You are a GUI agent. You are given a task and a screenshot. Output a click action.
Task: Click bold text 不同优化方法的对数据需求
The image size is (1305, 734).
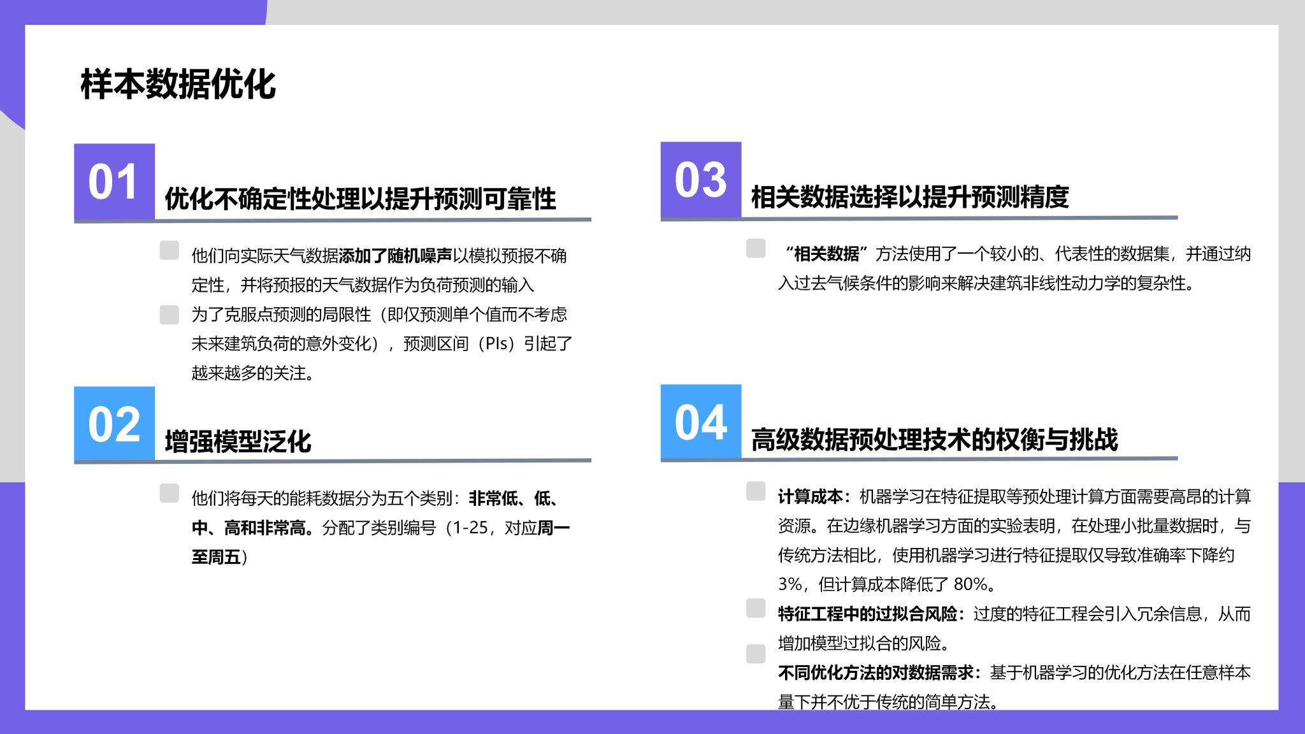(x=876, y=673)
